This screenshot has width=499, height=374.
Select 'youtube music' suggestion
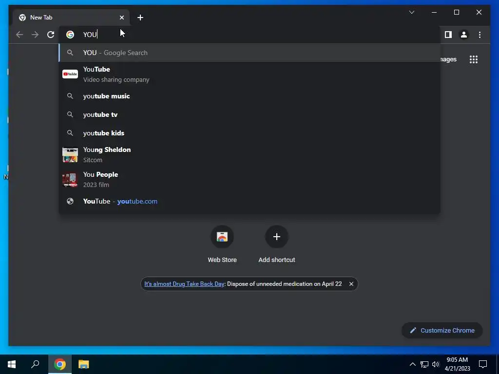pyautogui.click(x=249, y=96)
